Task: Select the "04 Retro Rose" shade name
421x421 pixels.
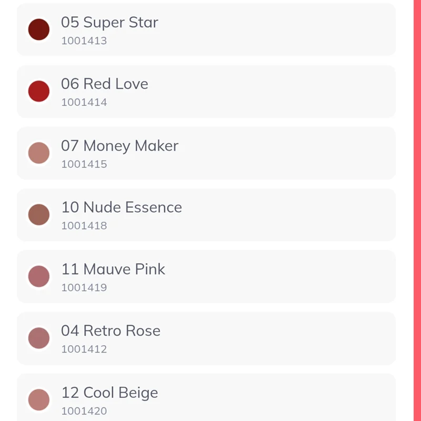Action: pos(111,330)
